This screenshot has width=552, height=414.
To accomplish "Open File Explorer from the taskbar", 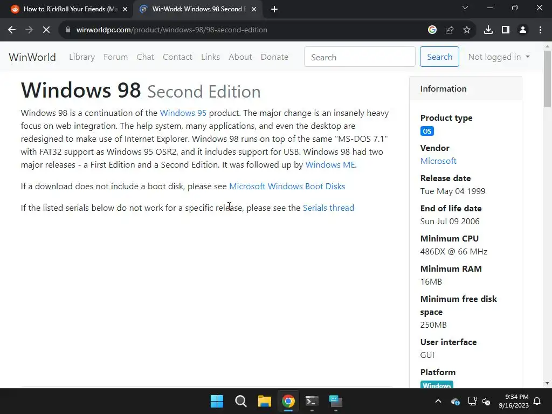I will click(x=264, y=401).
